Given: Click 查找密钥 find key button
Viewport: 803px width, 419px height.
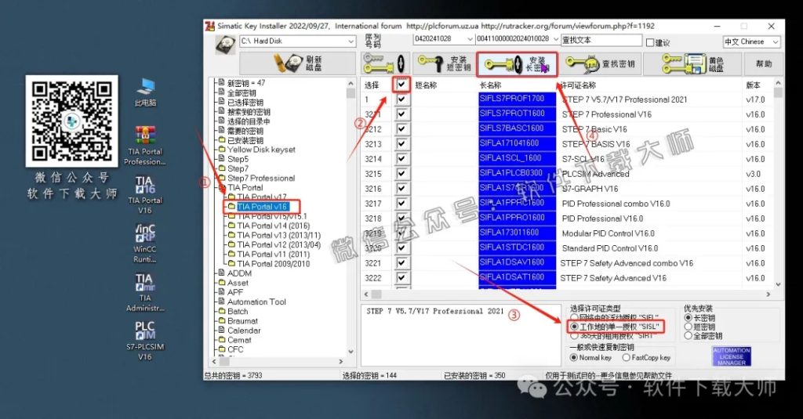Looking at the screenshot, I should coord(600,63).
